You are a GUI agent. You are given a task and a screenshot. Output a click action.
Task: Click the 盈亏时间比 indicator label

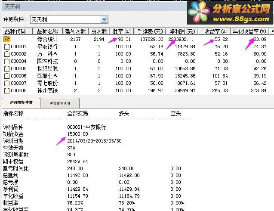(x=16, y=168)
